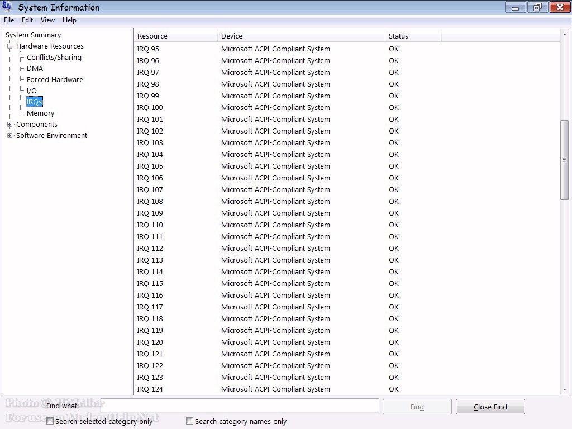The width and height of the screenshot is (572, 429).
Task: Select the IRQ 102 row
Action: coord(346,131)
